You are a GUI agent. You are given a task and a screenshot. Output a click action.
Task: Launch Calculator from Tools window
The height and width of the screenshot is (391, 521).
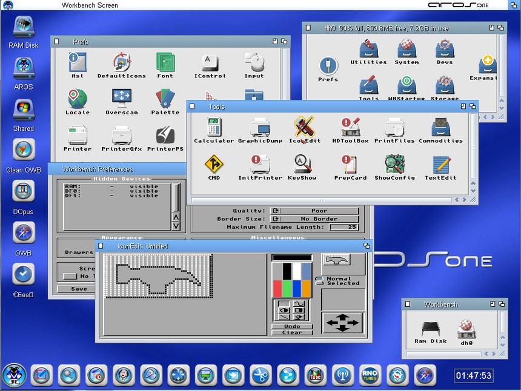pyautogui.click(x=213, y=128)
